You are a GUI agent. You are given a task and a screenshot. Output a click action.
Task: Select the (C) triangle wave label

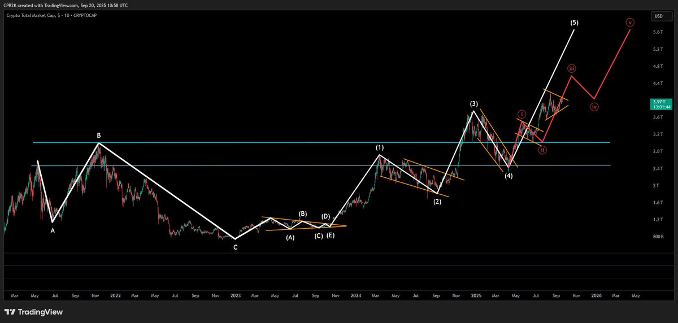pos(319,235)
